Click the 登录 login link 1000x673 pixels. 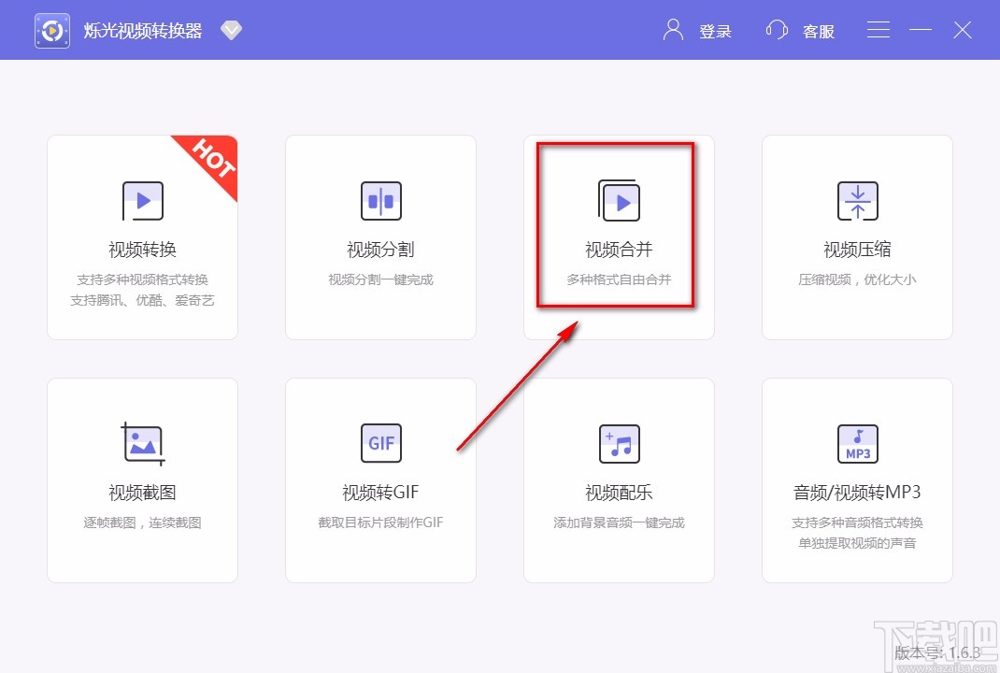coord(716,31)
